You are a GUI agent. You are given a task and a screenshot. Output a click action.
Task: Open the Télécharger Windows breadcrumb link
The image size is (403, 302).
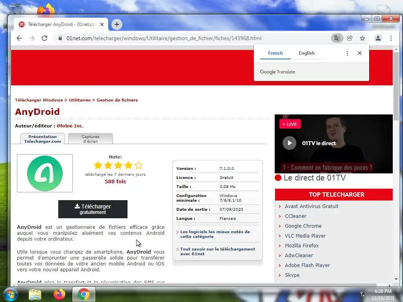39,100
